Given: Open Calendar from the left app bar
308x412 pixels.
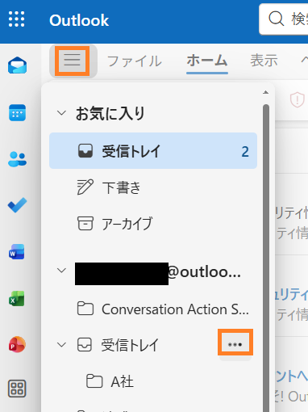Looking at the screenshot, I should pyautogui.click(x=17, y=112).
